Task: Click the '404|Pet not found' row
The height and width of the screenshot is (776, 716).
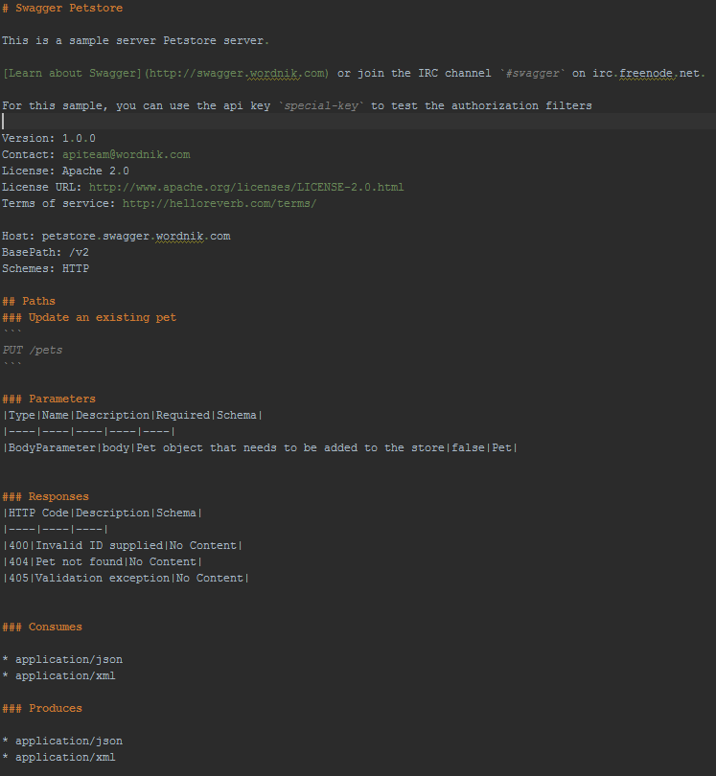Action: tap(103, 562)
